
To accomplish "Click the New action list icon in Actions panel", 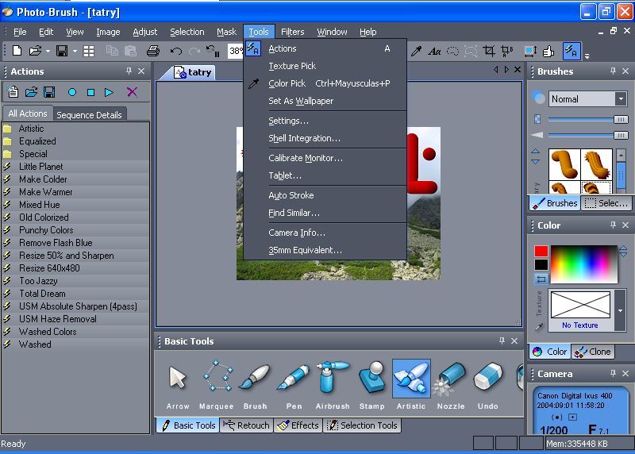I will point(13,92).
